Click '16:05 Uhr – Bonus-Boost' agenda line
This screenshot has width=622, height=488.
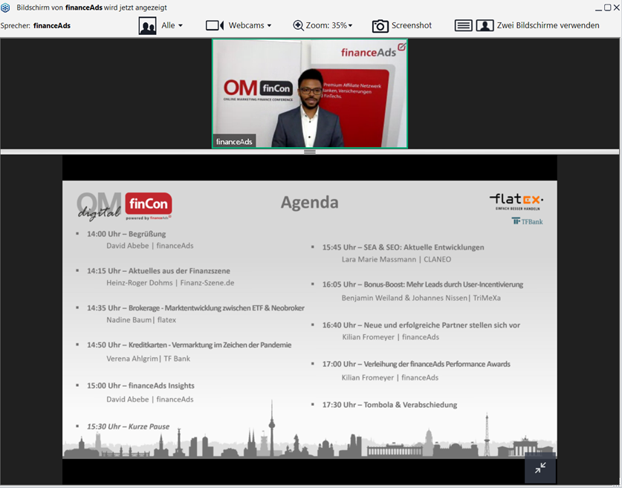422,284
